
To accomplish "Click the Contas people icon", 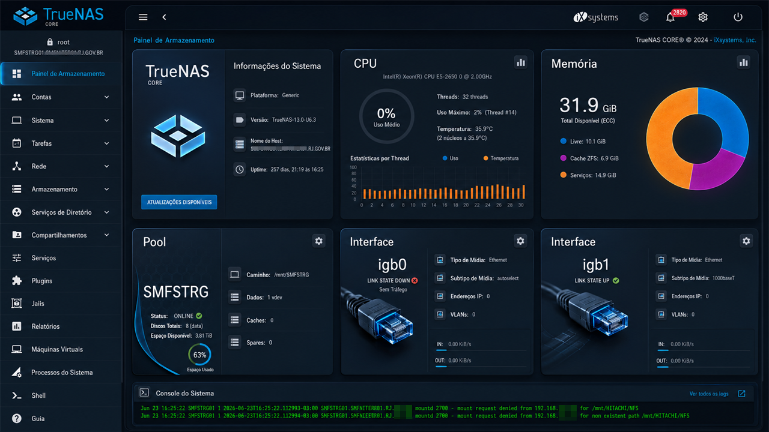I will pyautogui.click(x=17, y=97).
